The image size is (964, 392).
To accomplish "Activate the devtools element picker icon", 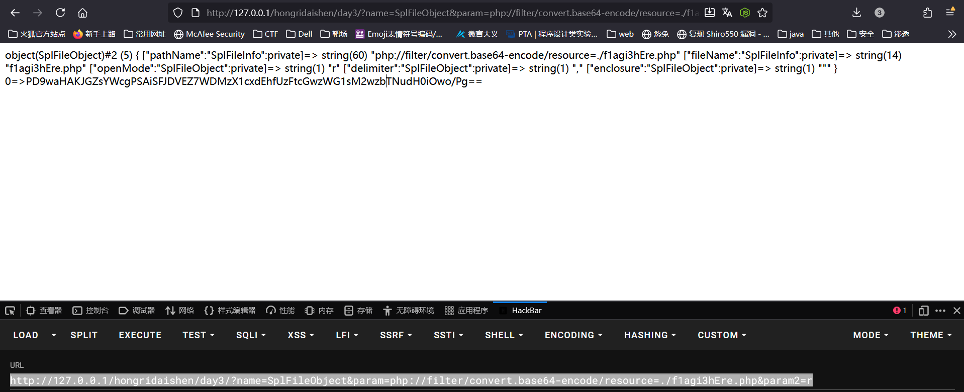I will click(x=10, y=311).
